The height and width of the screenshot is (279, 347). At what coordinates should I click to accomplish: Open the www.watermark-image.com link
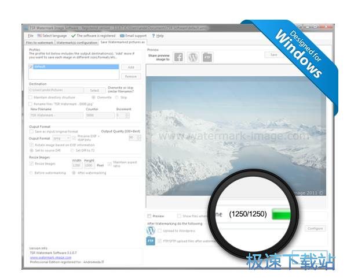click(50, 258)
